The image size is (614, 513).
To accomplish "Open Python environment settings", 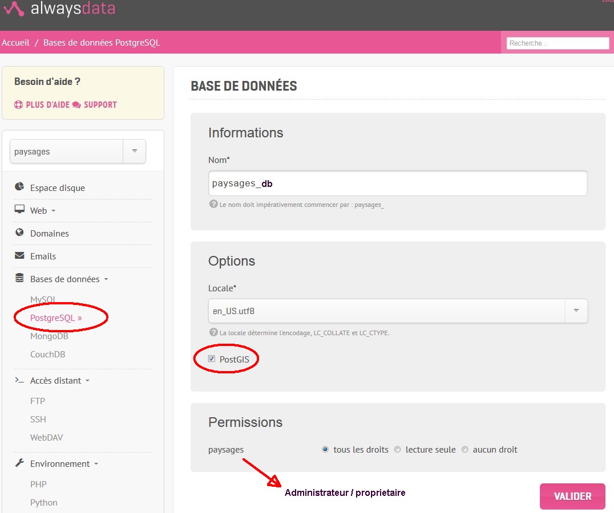I will (x=44, y=503).
